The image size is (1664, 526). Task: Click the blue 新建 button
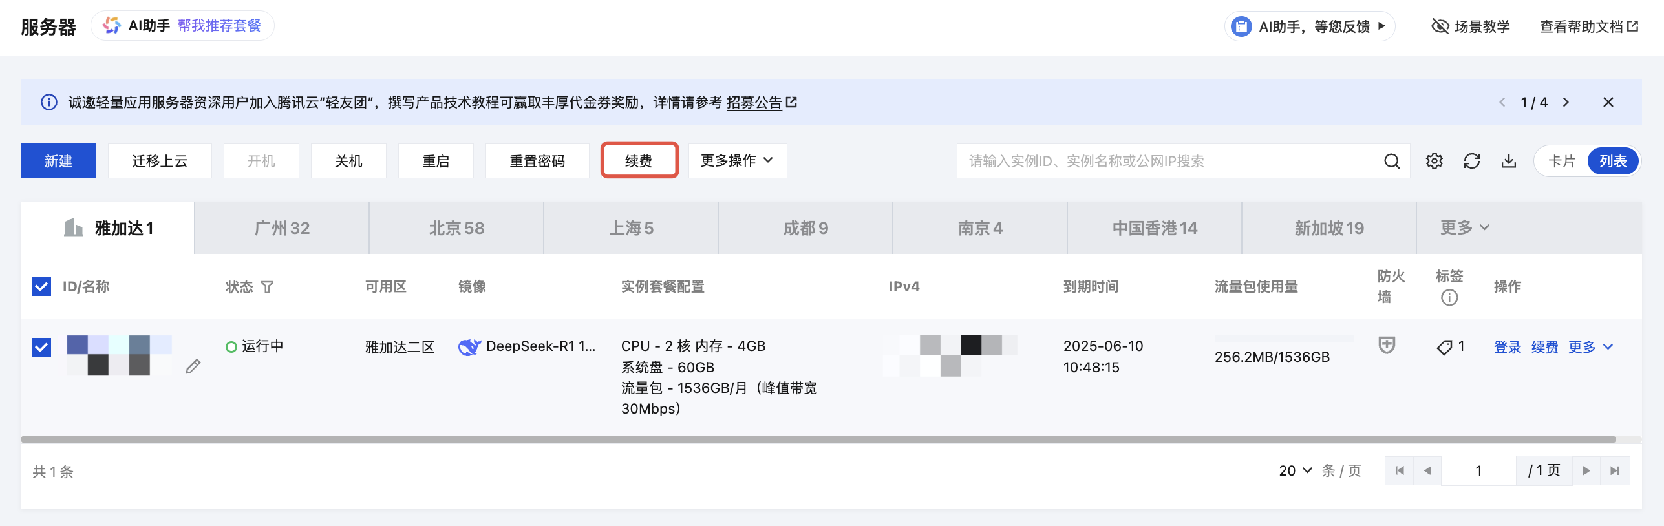[58, 161]
